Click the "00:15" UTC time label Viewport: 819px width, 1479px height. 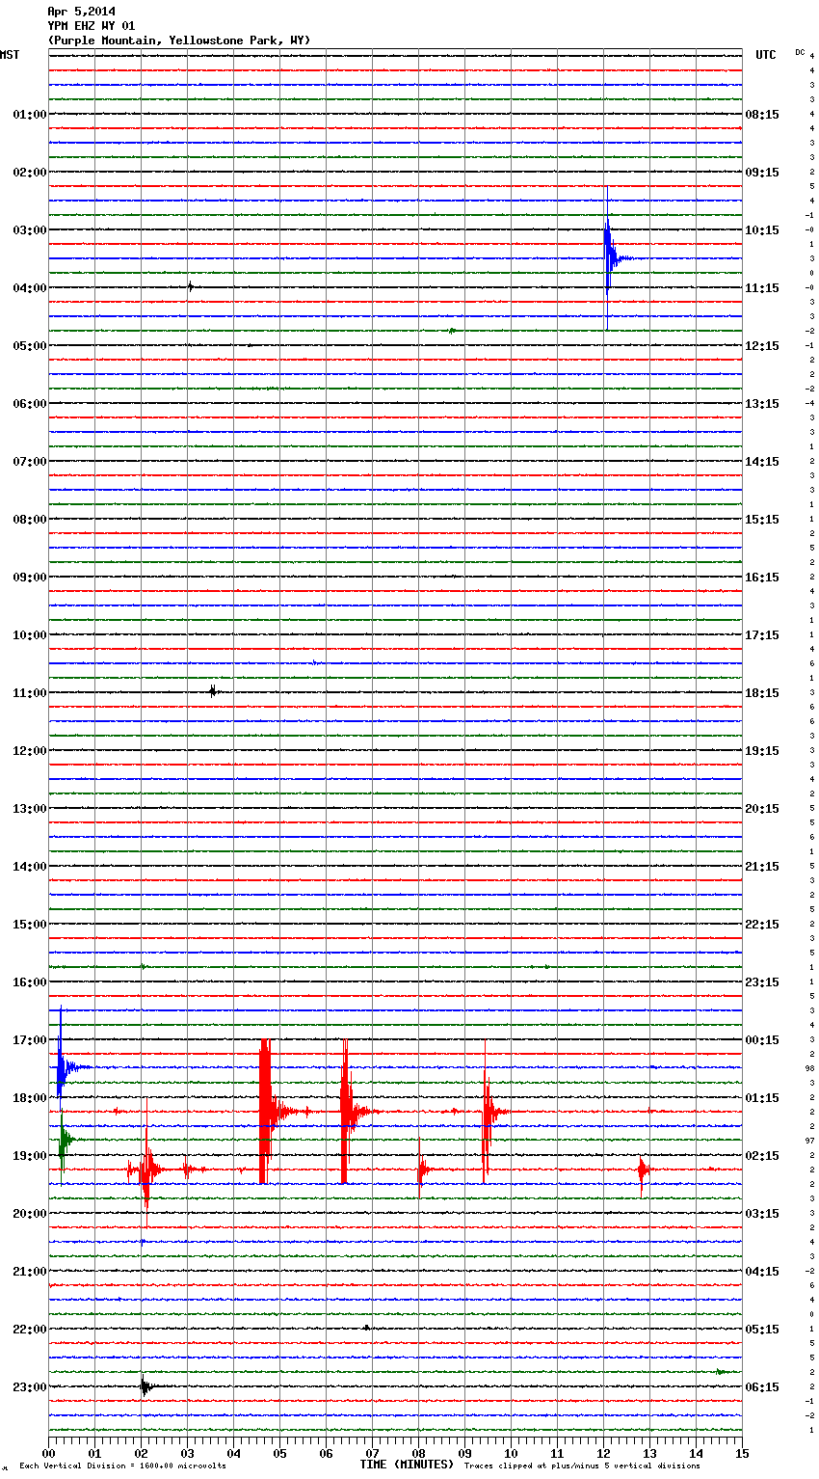coord(762,1040)
